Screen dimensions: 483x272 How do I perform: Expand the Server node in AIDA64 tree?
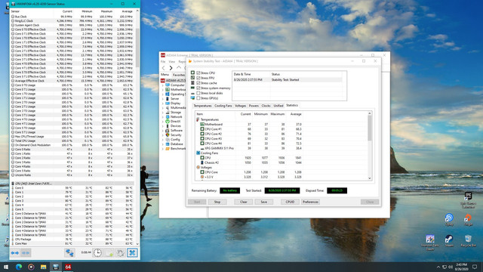coord(163,99)
